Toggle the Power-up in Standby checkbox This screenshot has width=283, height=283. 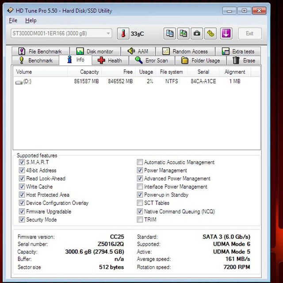(140, 195)
